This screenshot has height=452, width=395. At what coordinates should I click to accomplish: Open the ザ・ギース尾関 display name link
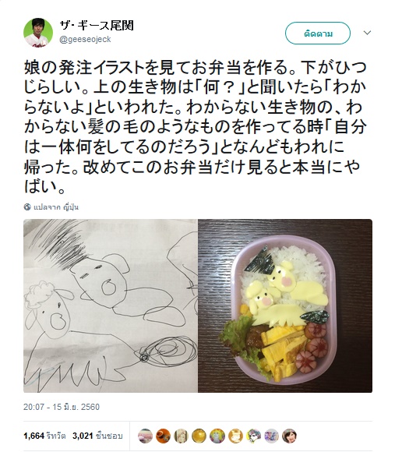97,26
